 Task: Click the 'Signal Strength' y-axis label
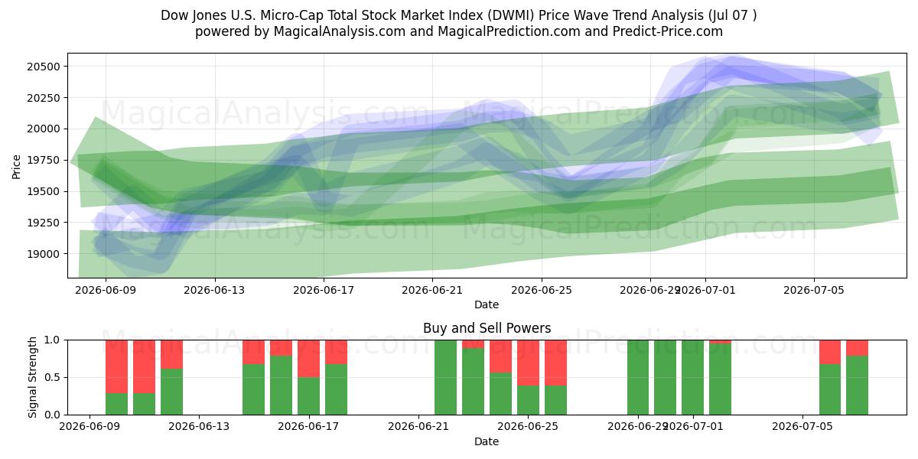(32, 377)
